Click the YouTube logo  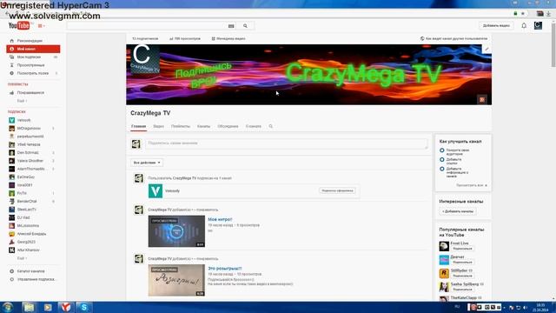pos(19,25)
